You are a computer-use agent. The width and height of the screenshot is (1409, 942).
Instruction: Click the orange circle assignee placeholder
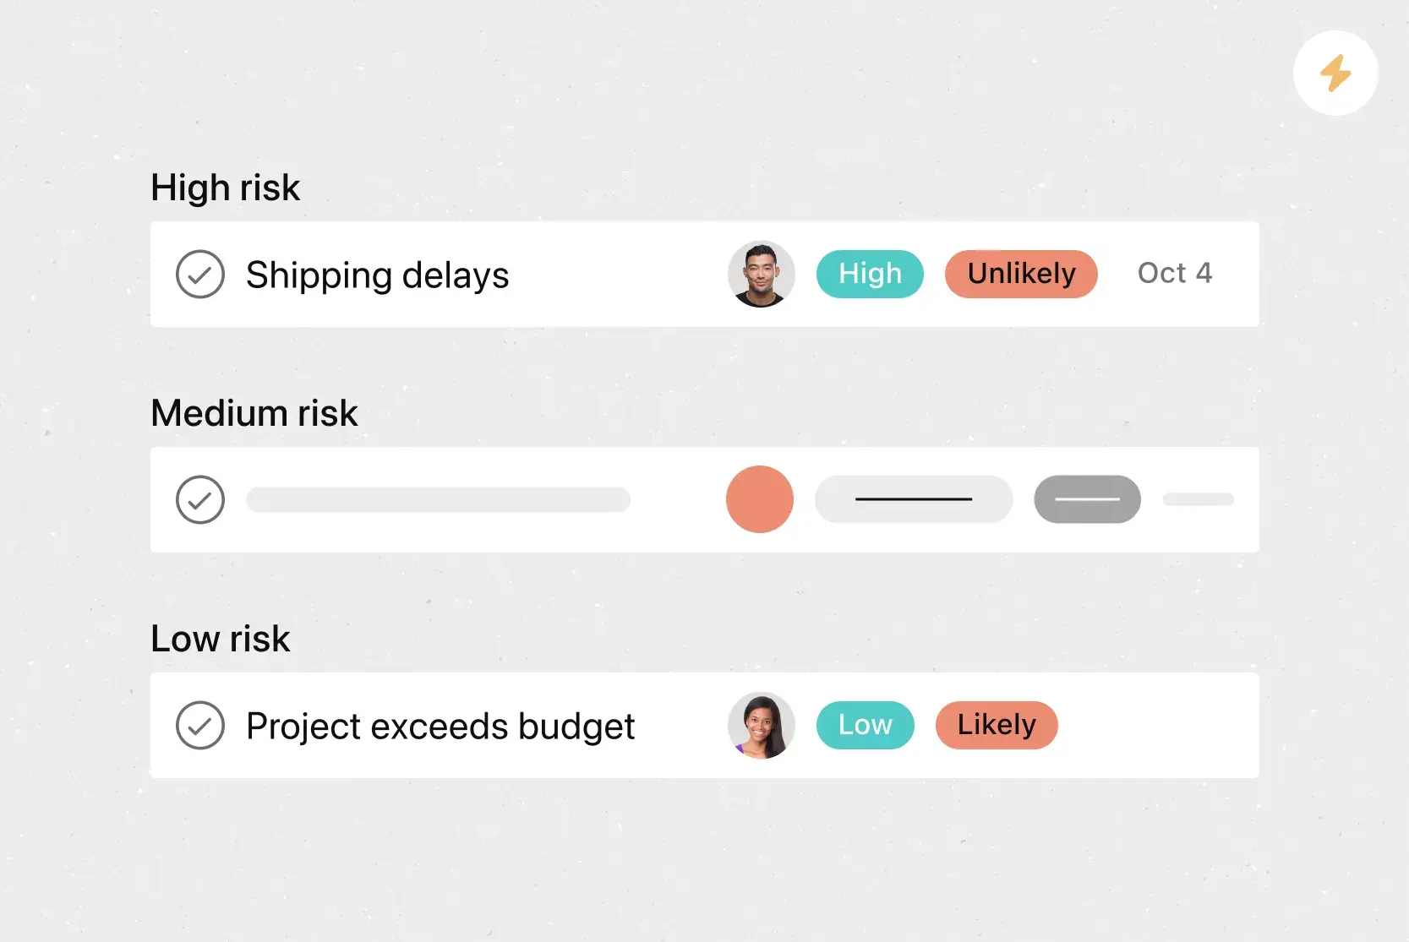coord(759,499)
